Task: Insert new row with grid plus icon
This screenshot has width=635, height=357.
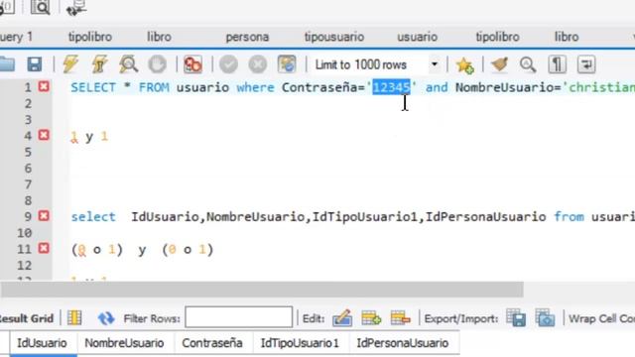Action: pos(371,318)
